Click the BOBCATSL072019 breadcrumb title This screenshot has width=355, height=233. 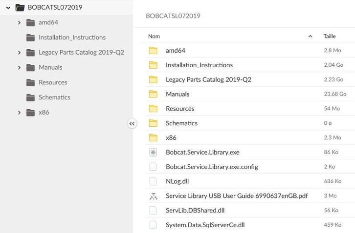click(173, 16)
